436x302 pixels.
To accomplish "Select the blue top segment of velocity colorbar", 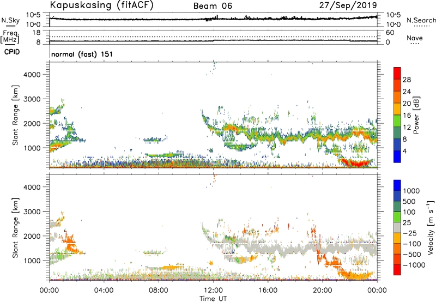I will [x=397, y=185].
